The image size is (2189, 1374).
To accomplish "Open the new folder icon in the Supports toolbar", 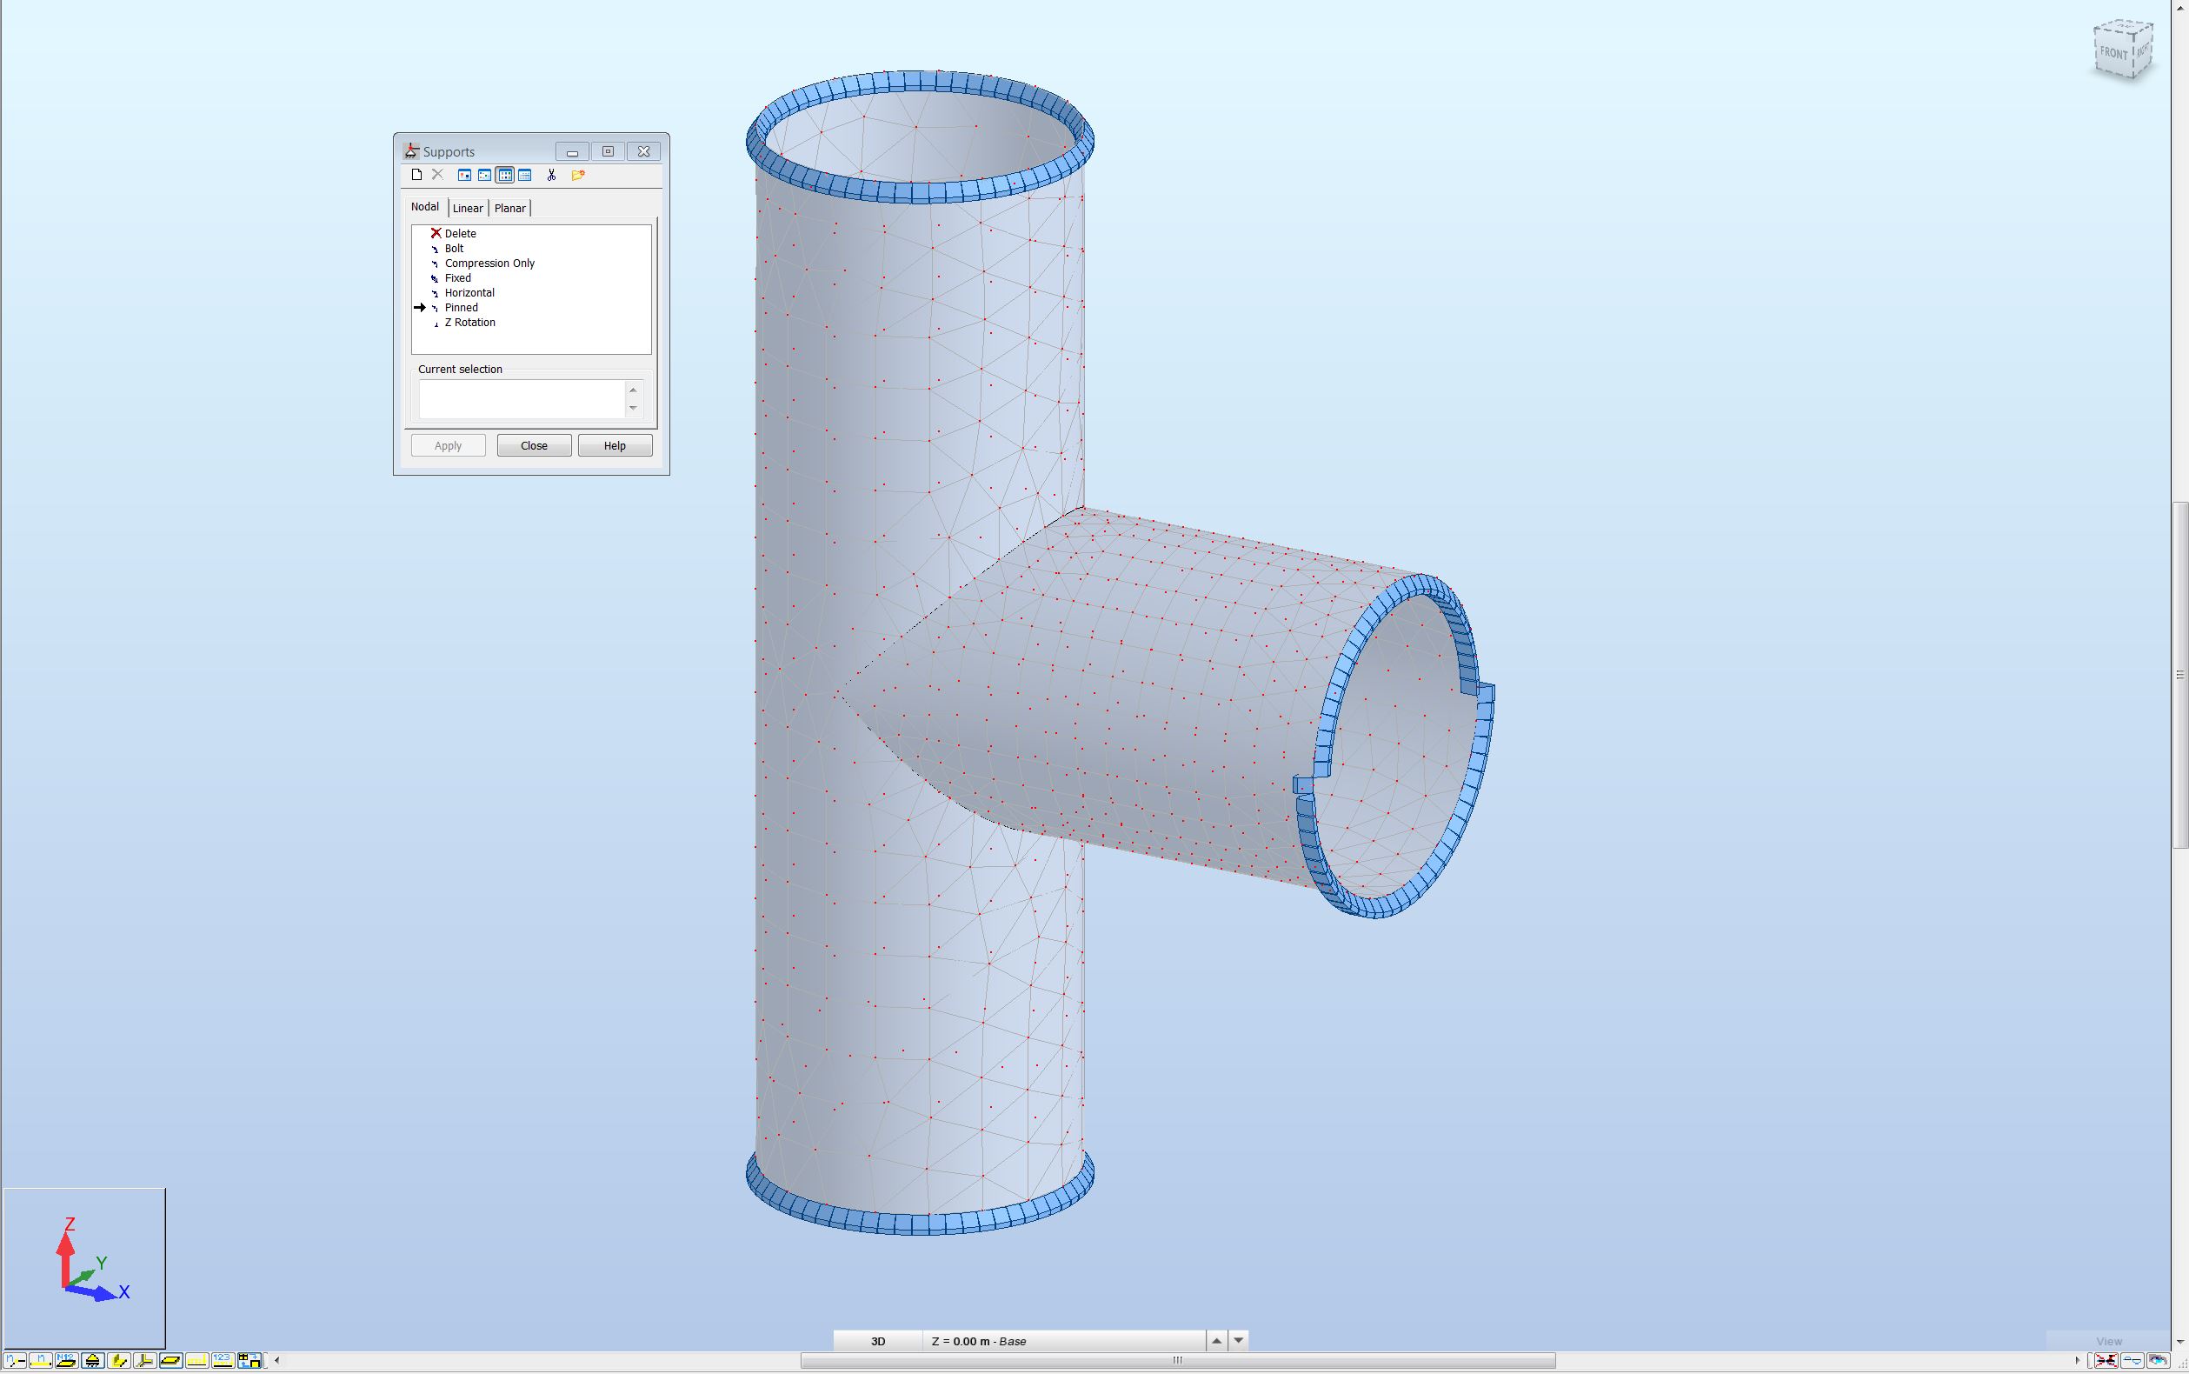I will click(579, 176).
